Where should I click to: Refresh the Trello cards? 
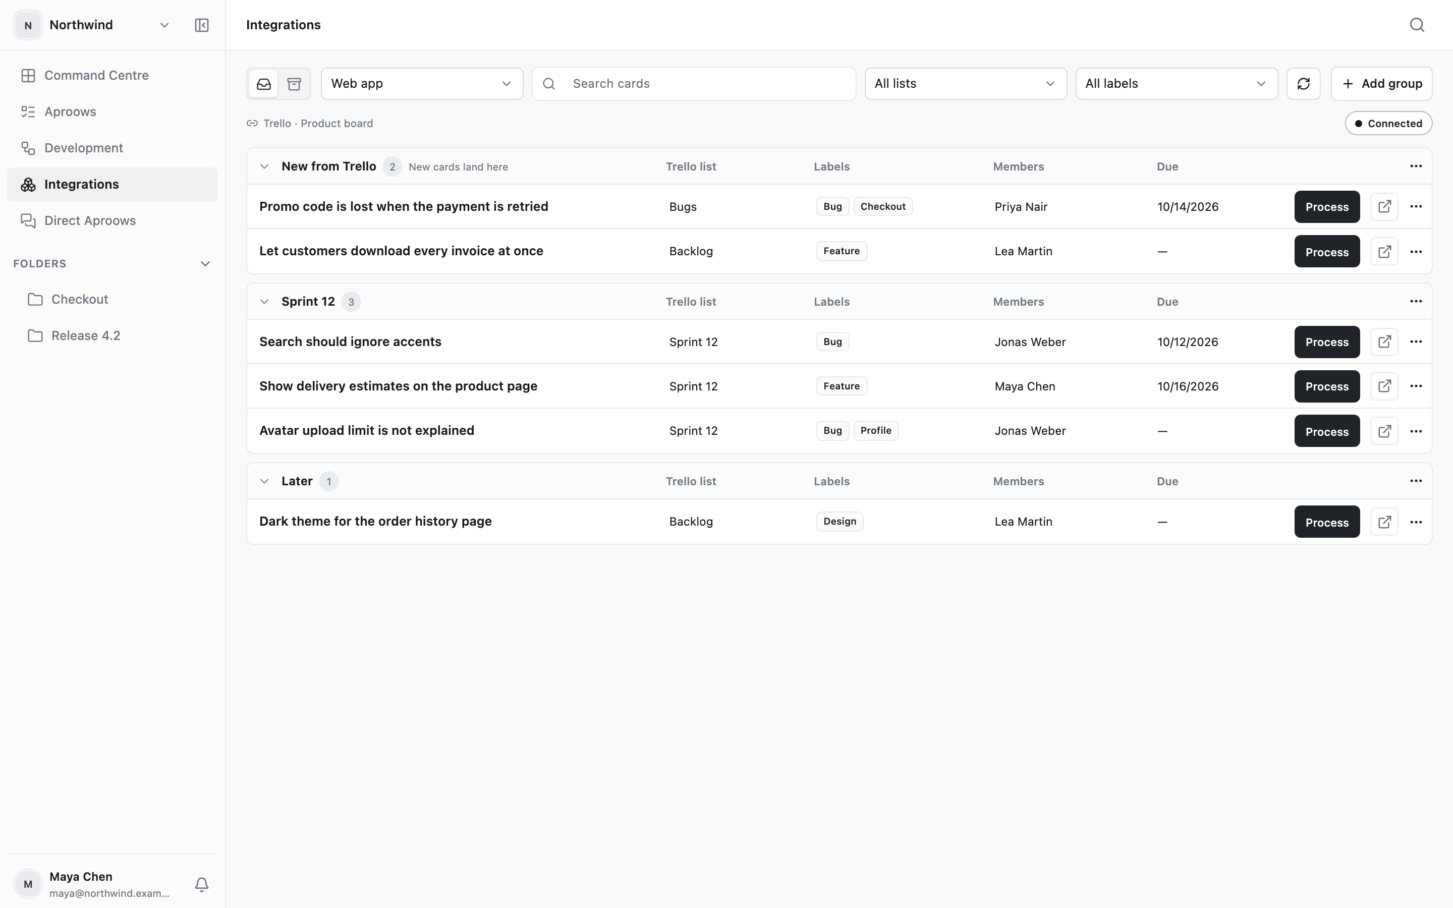tap(1304, 83)
